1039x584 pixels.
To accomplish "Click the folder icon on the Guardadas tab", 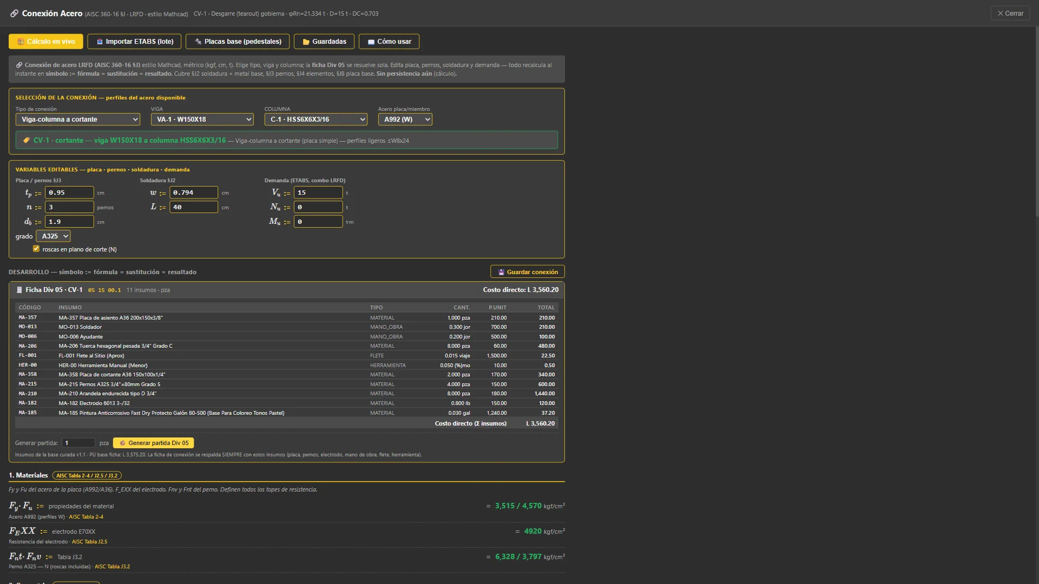I will pos(306,42).
